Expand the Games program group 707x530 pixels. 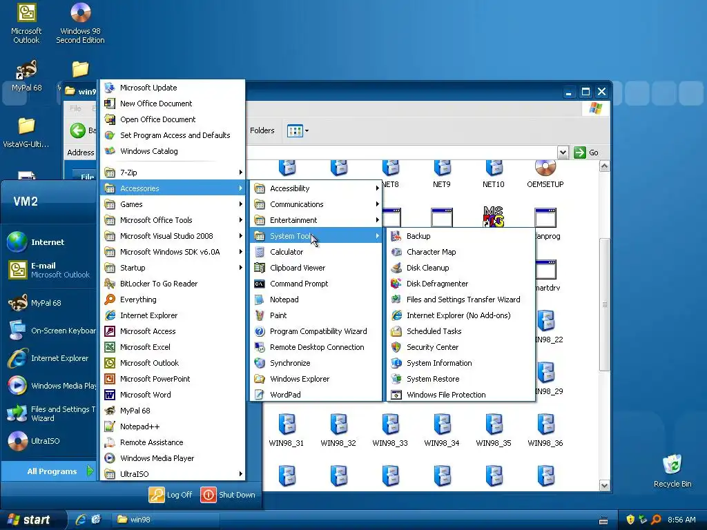click(173, 204)
